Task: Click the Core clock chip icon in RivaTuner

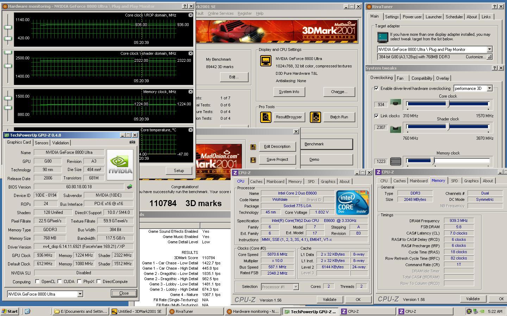Action: 395,104
